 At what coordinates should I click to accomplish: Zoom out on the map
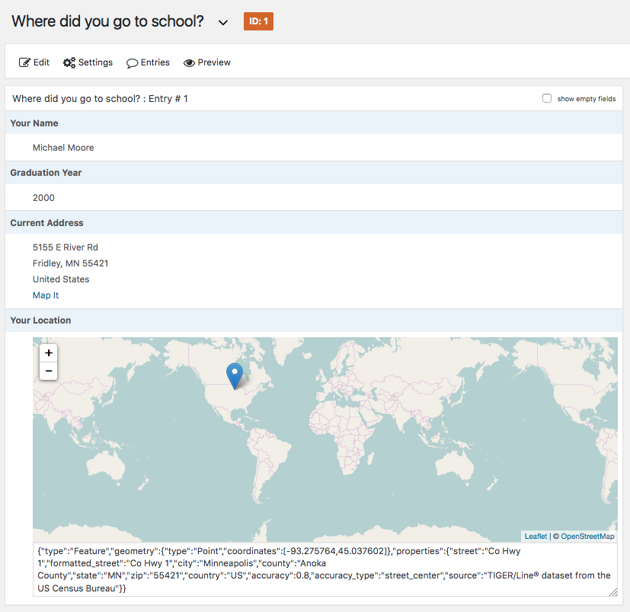tap(49, 371)
